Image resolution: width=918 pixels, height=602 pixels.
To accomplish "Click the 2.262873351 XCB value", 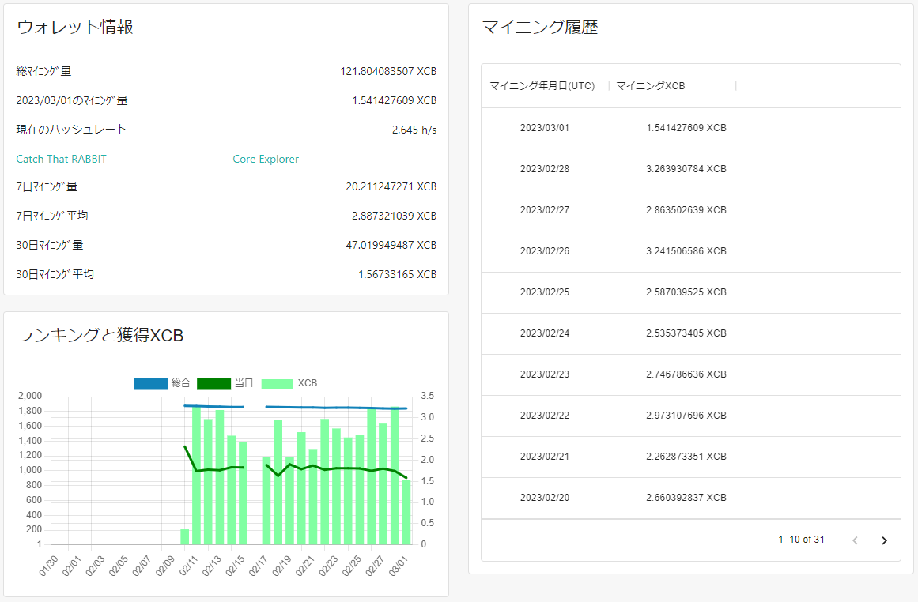I will pos(686,457).
